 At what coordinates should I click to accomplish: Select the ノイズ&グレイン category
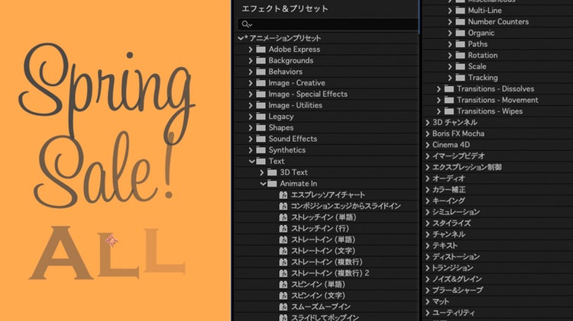[457, 279]
